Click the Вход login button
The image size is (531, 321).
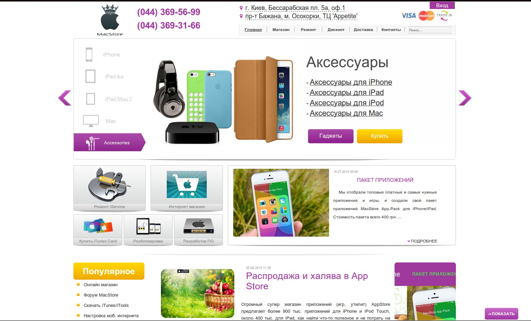[442, 5]
